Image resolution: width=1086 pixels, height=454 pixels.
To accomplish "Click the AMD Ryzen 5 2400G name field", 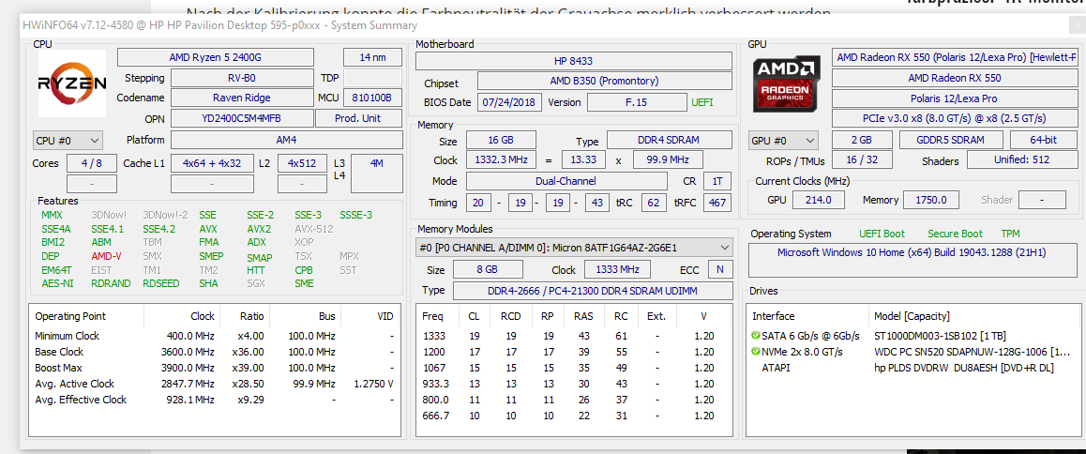I will (216, 57).
